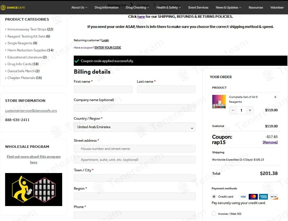
Task: Expand the Drug Checking menu
Action: coord(137,8)
